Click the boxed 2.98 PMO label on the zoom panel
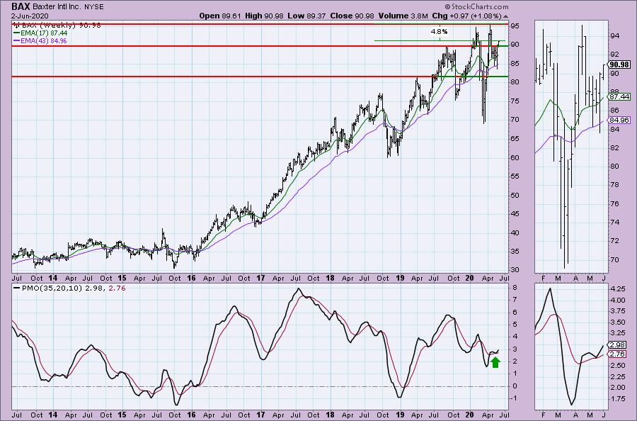Viewport: 637px width, 421px height. [618, 345]
